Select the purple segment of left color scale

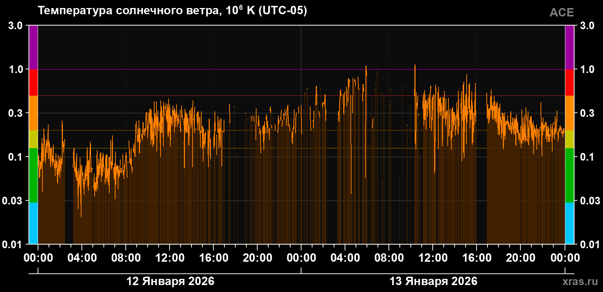coord(33,47)
